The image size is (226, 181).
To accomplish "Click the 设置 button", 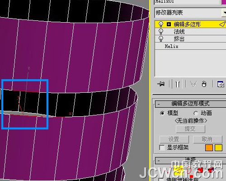I will [174, 139].
